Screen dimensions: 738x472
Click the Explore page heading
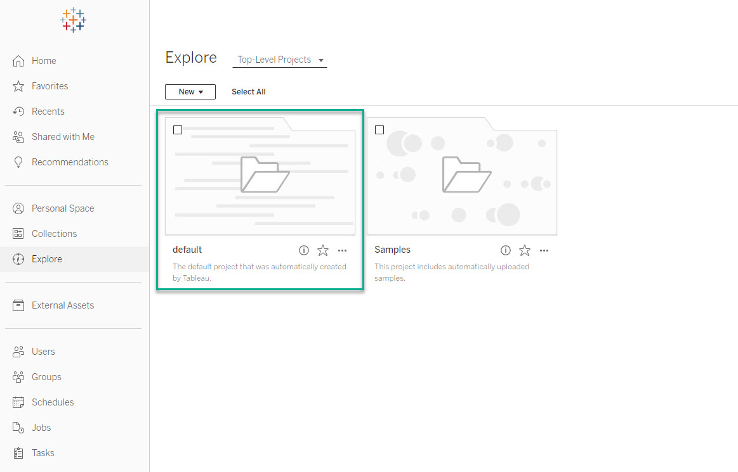[191, 58]
